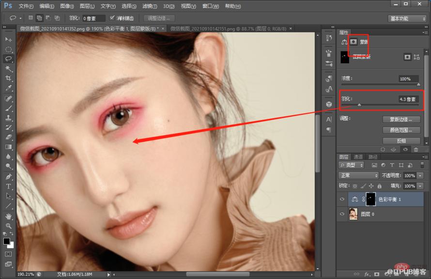Screen dimensions: 431x279
Task: Open the 正常 blend mode dropdown
Action: [358, 175]
